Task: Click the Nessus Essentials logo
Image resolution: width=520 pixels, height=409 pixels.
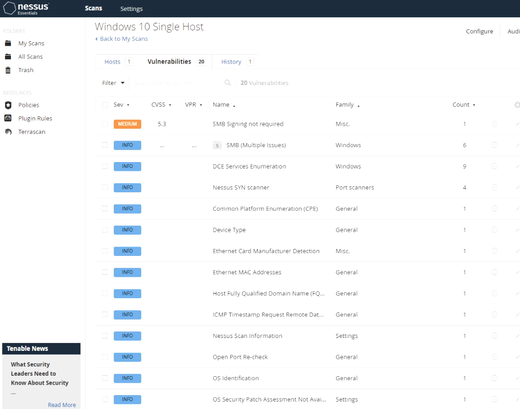Action: (x=26, y=8)
